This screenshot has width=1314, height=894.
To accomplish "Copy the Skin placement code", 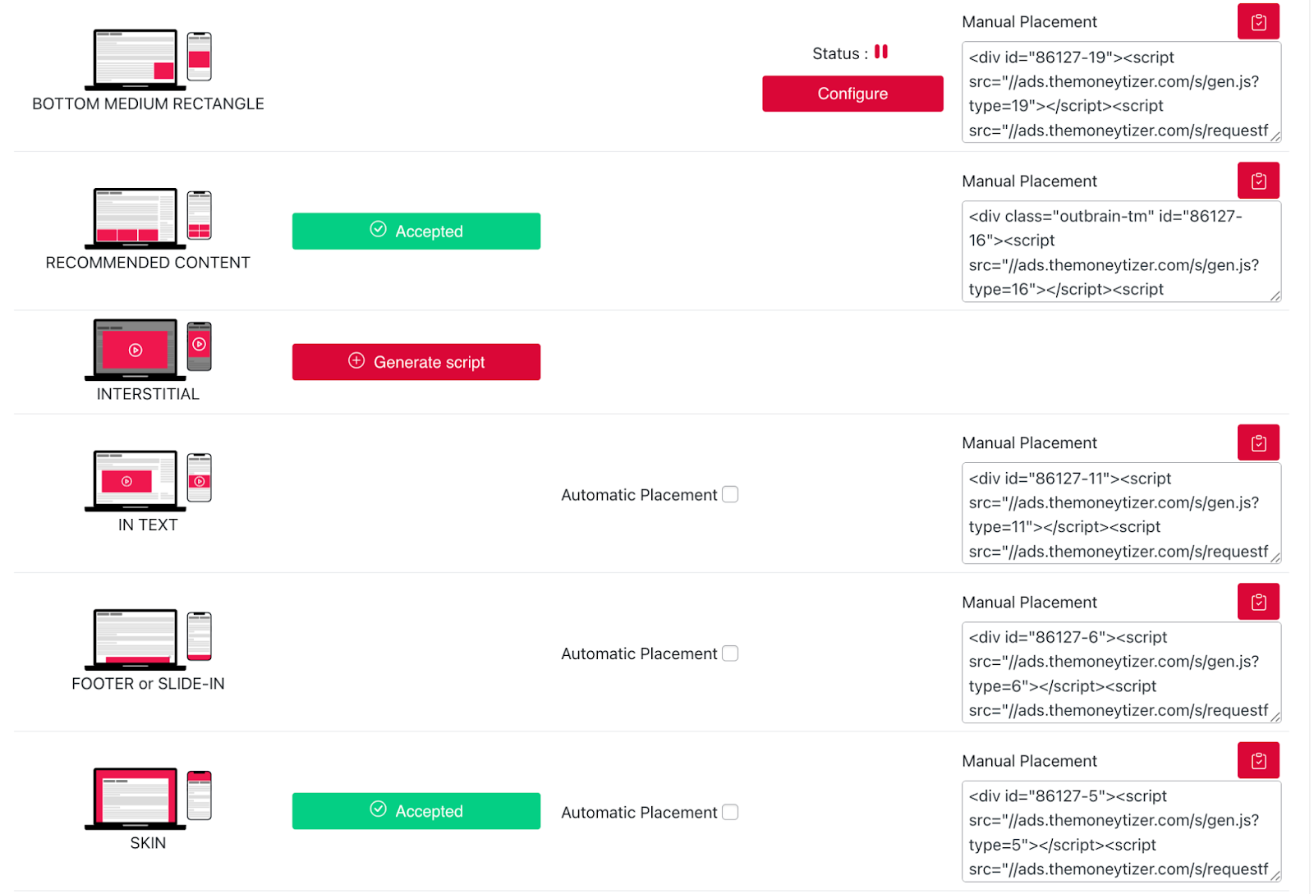I will click(x=1257, y=761).
